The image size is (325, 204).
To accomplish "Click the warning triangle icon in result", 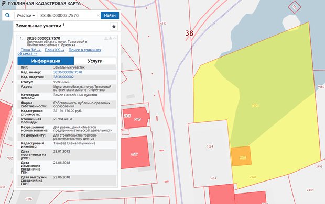I will point(106,38).
